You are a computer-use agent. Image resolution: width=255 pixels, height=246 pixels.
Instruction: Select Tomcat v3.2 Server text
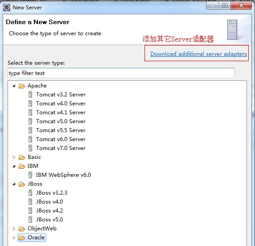[61, 95]
